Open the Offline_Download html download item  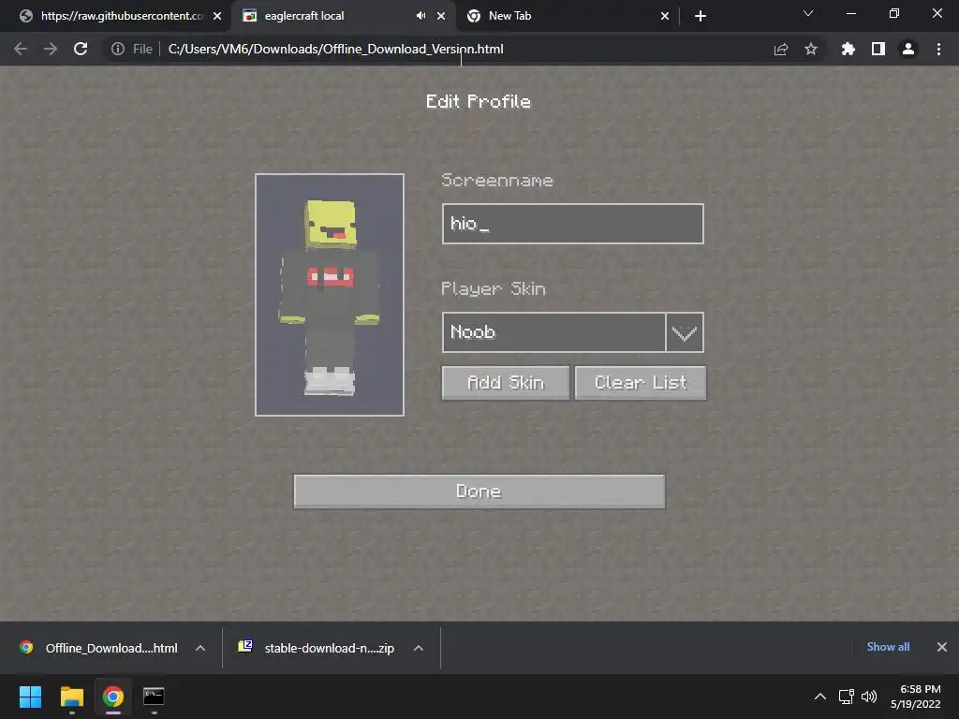[x=99, y=648]
